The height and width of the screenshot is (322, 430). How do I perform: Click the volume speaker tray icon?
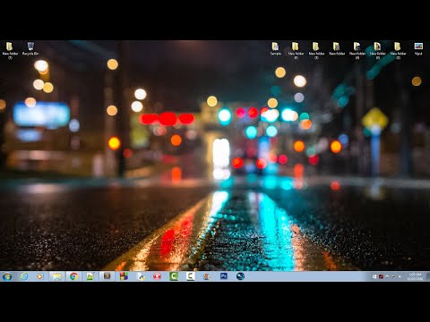[x=400, y=276]
